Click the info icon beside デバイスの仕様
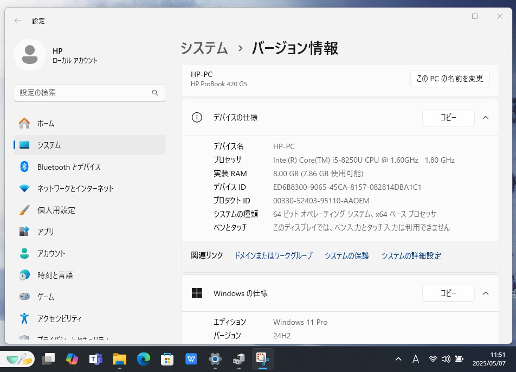The image size is (516, 372). 197,118
